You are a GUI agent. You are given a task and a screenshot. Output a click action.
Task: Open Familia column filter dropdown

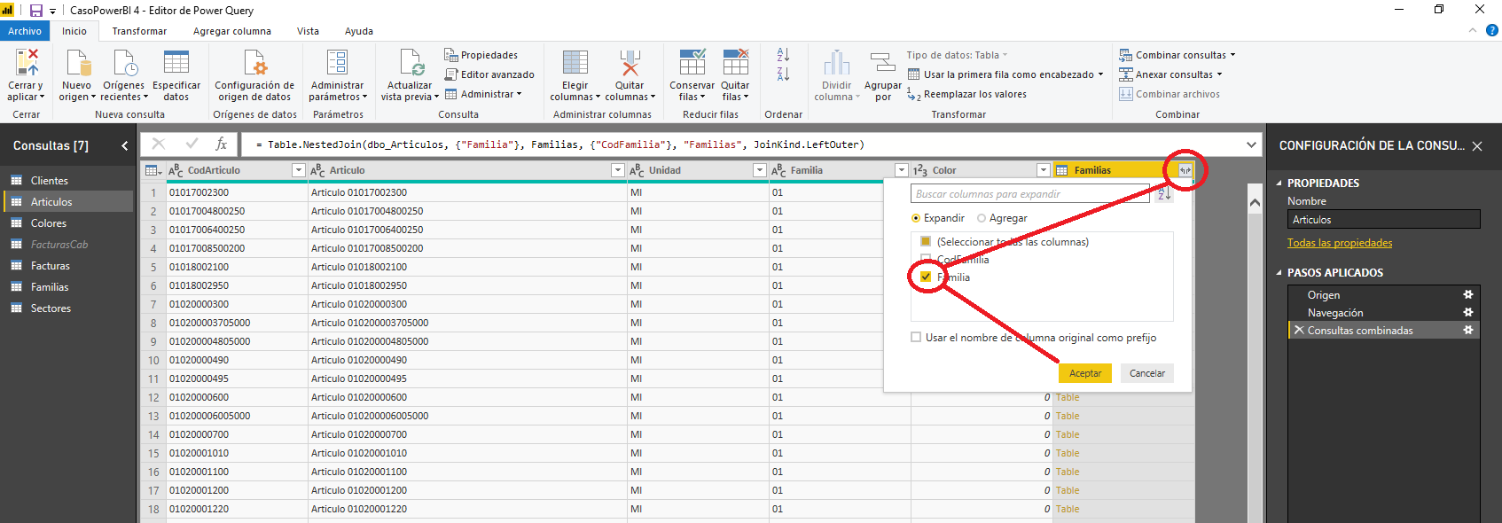click(902, 170)
